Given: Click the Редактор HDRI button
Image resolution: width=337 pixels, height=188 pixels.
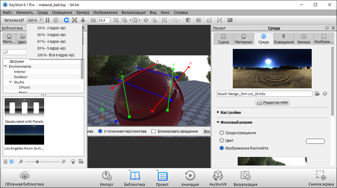Looking at the screenshot, I should point(272,102).
